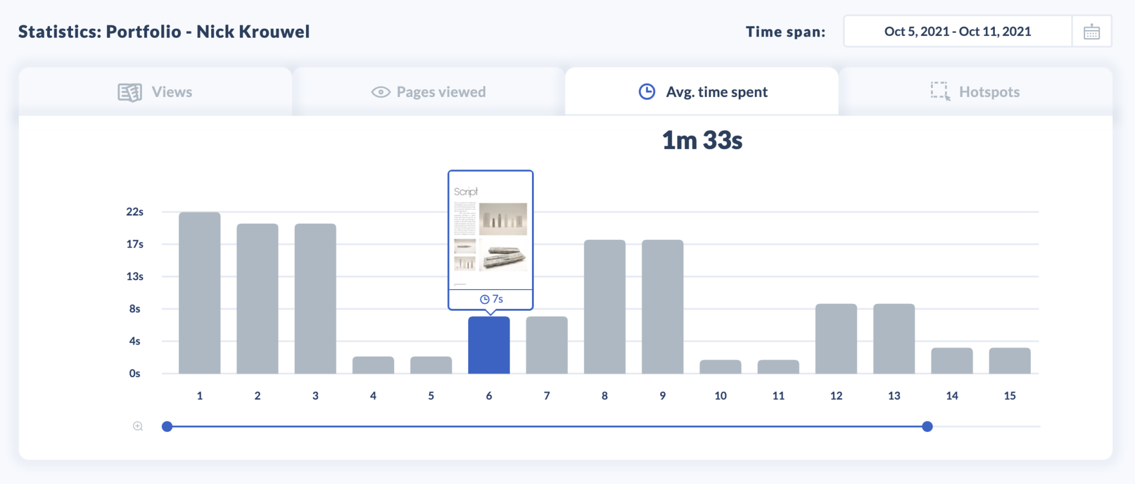Viewport: 1135px width, 484px height.
Task: Click the Avg. time spent clock icon
Action: pyautogui.click(x=647, y=92)
